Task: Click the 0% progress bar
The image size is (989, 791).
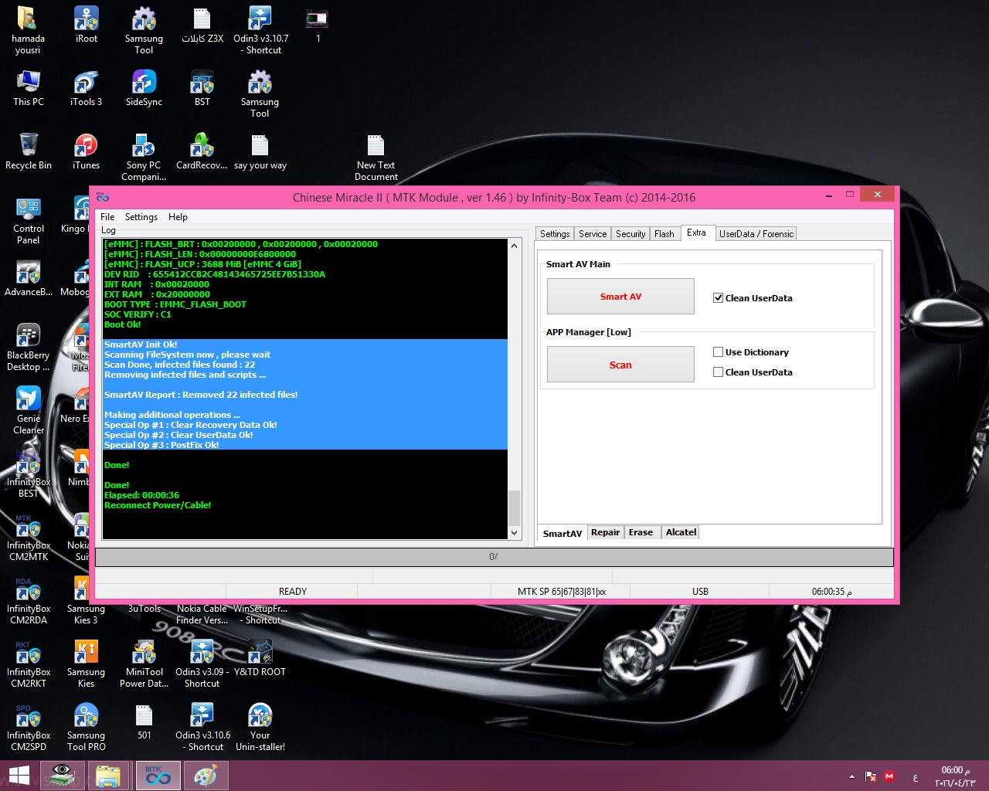Action: pos(494,557)
